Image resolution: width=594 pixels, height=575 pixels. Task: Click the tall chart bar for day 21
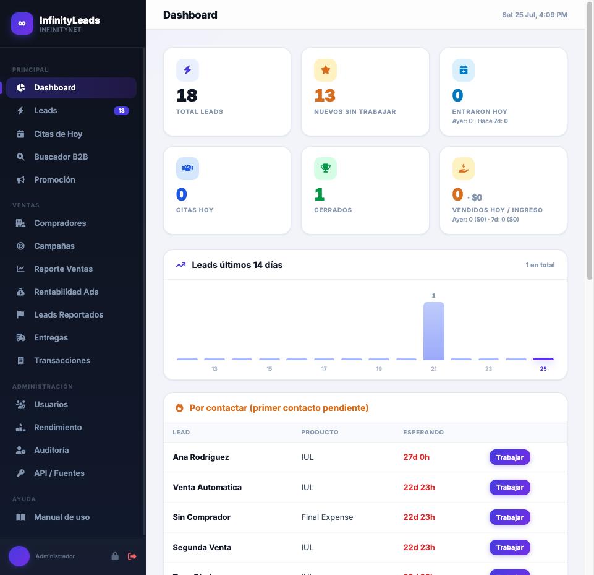[434, 331]
